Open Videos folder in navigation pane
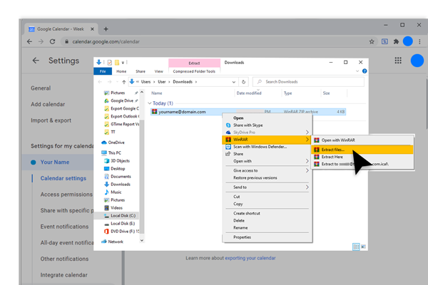Screen dimensions: 428x285 click(x=114, y=208)
